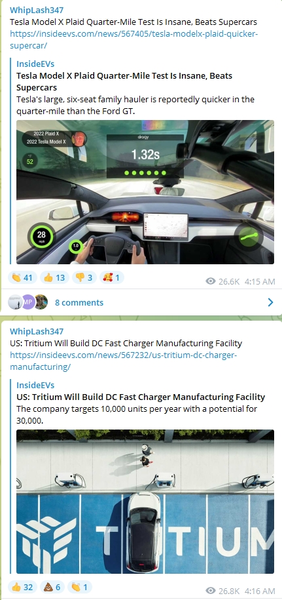Click WhipLash347 name on the Tritium post
This screenshot has height=600, width=282.
click(x=37, y=331)
